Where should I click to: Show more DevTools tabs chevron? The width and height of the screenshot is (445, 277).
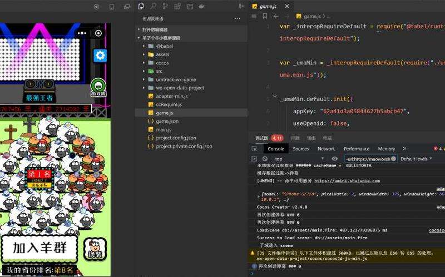tap(404, 148)
